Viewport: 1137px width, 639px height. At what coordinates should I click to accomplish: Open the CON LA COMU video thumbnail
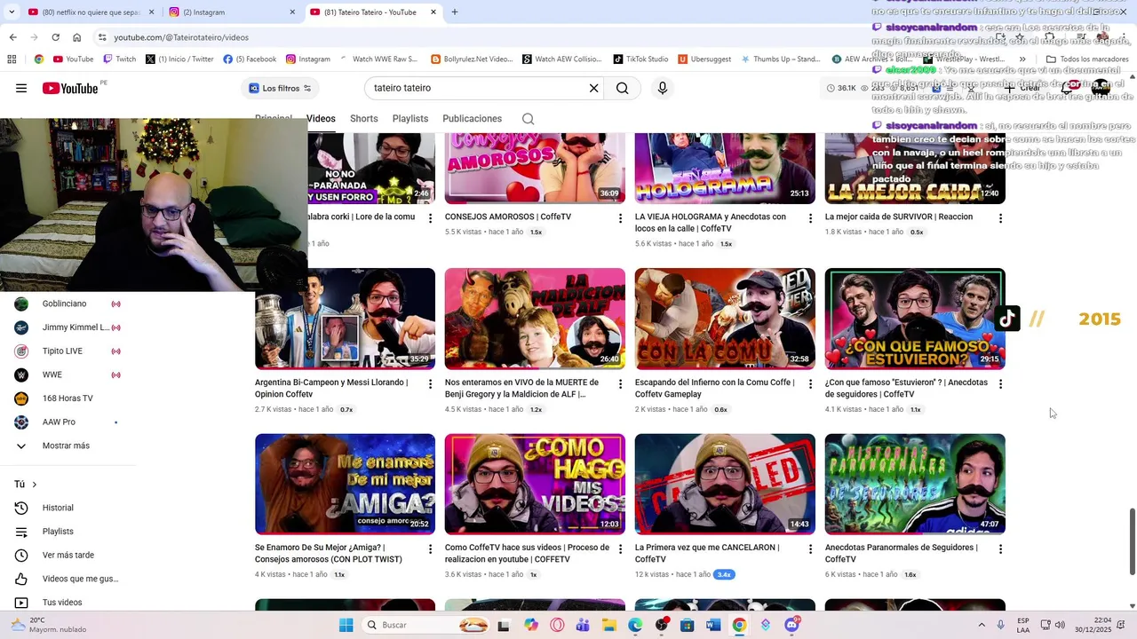(x=725, y=319)
